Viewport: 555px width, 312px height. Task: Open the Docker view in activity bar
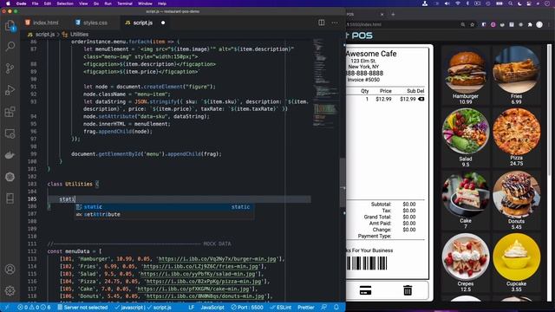tap(10, 155)
